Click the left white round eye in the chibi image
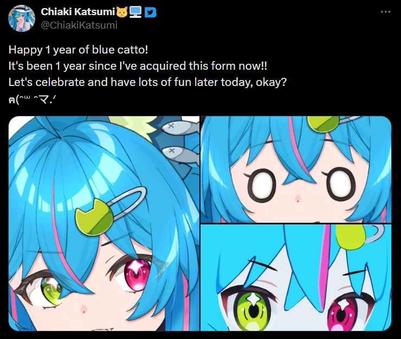The image size is (401, 339). point(262,185)
